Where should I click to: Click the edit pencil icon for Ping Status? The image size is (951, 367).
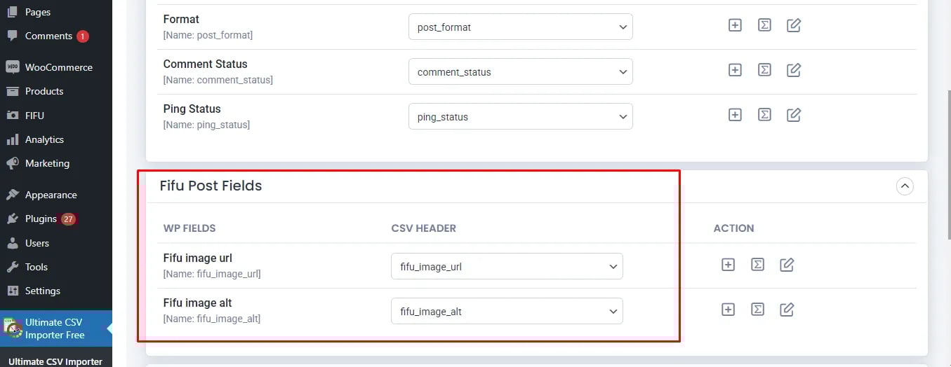(x=794, y=115)
